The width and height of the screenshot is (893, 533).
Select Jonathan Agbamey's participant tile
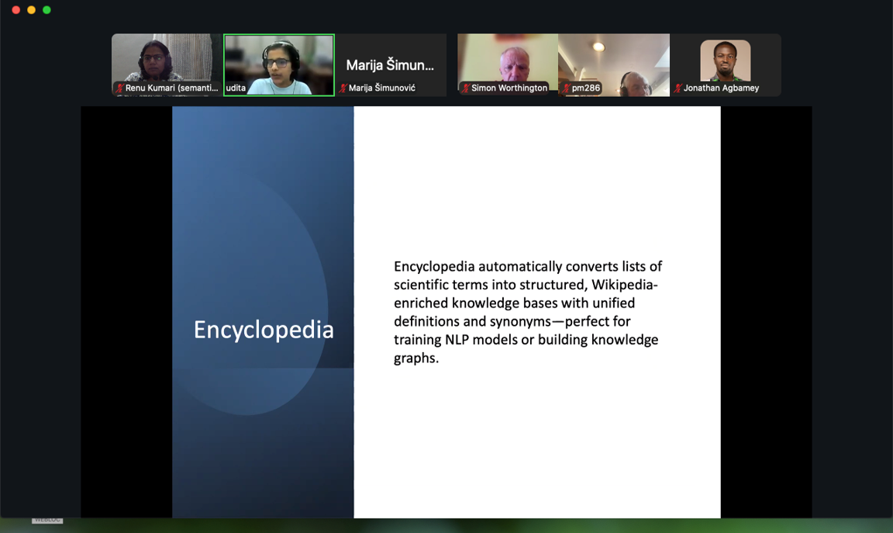pyautogui.click(x=726, y=65)
